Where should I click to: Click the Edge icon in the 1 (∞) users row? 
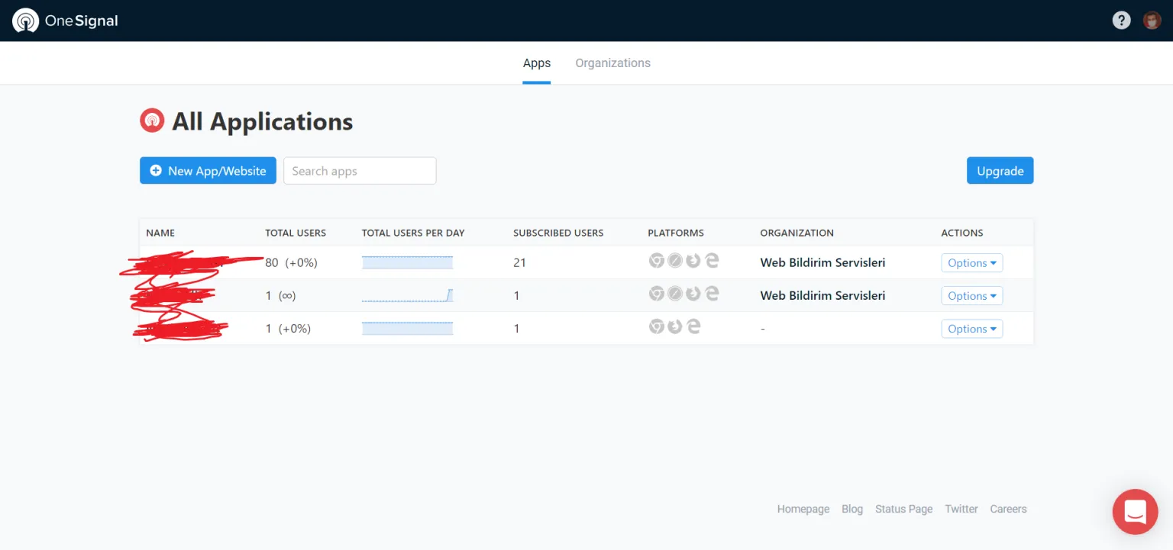(712, 294)
